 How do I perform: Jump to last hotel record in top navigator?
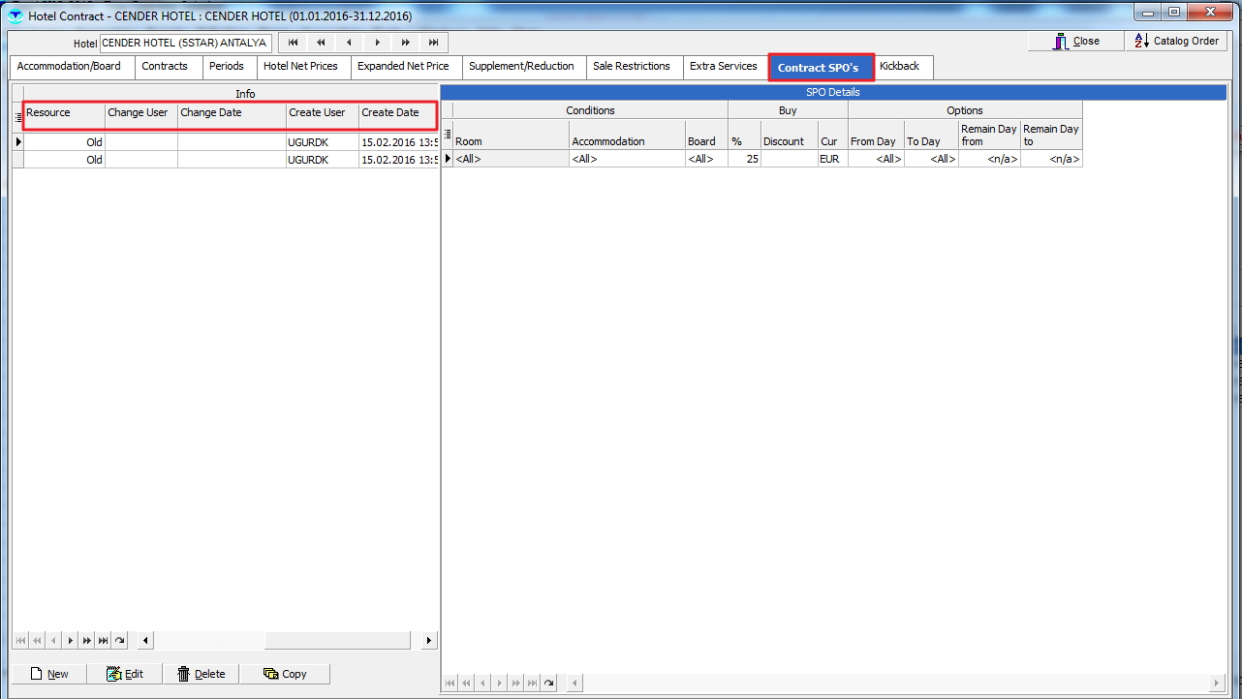click(433, 43)
